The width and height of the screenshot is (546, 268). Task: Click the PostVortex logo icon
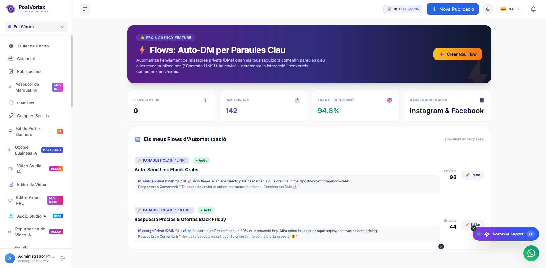tap(11, 9)
